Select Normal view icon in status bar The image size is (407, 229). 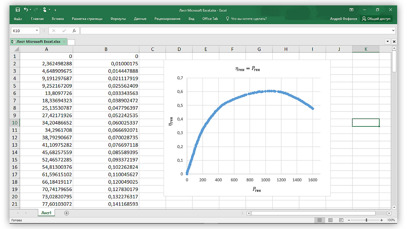point(319,220)
